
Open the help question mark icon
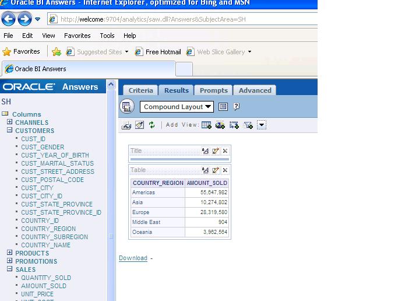[x=237, y=107]
